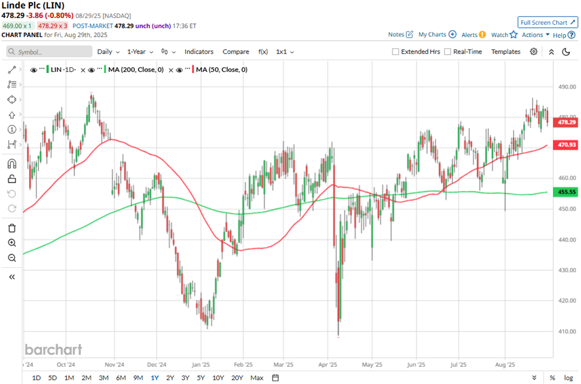Enable the Extended Hrs checkbox
The image size is (581, 384).
[396, 51]
